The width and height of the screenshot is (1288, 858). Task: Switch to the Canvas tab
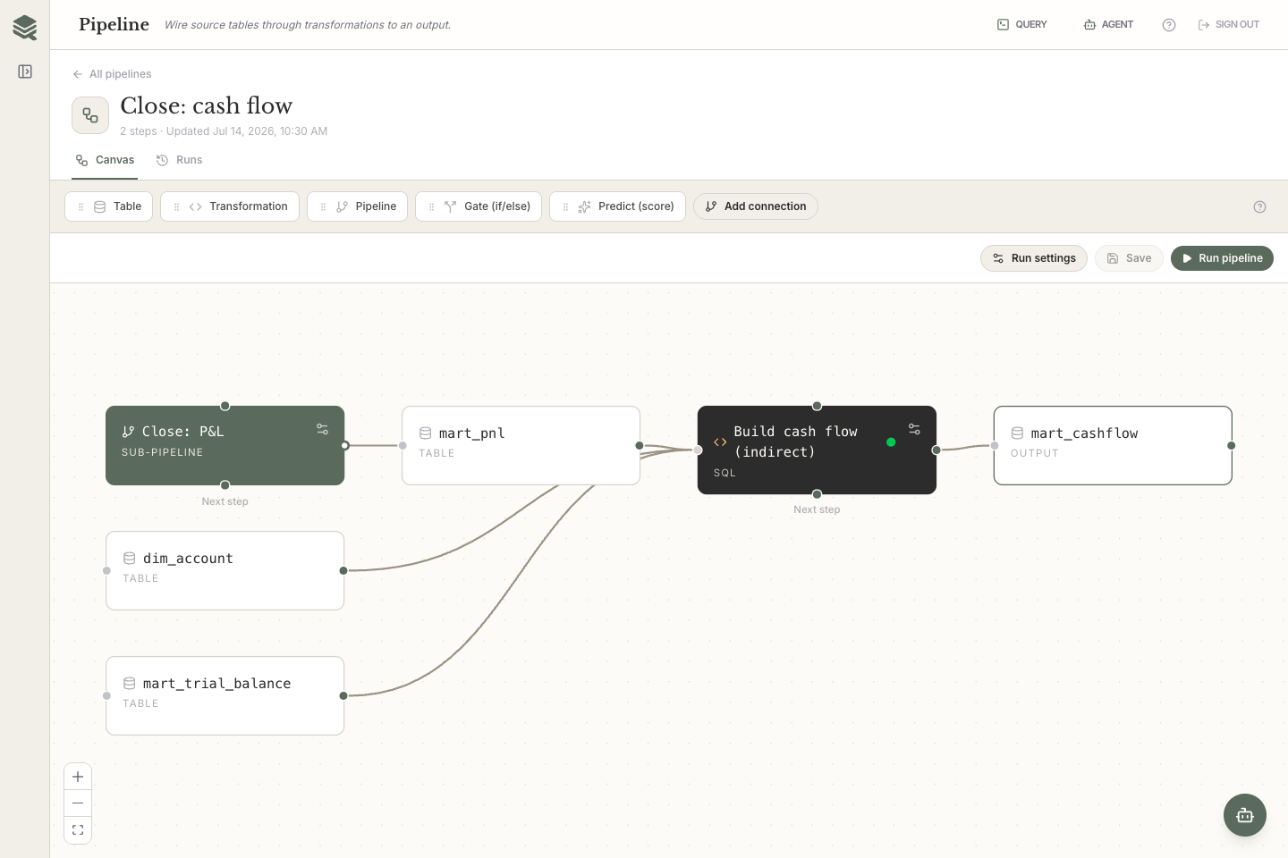pyautogui.click(x=105, y=160)
